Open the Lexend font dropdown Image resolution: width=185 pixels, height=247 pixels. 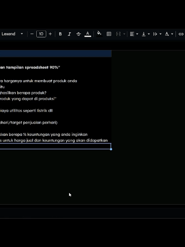(x=12, y=34)
